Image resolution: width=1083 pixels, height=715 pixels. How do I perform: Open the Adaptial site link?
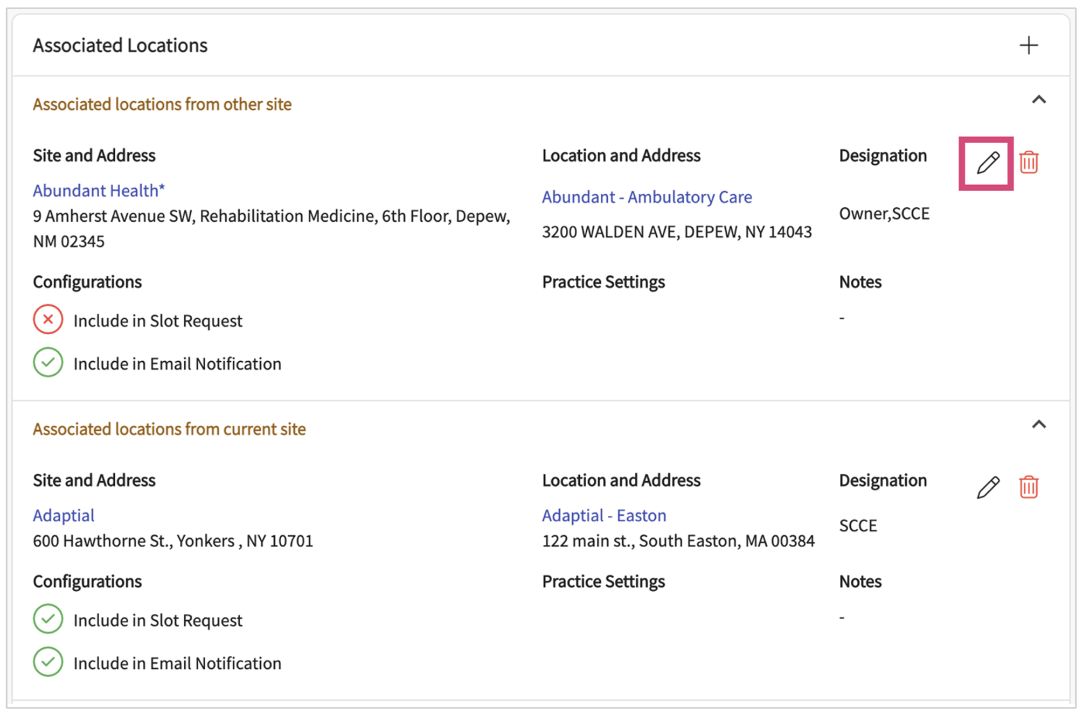pos(64,515)
